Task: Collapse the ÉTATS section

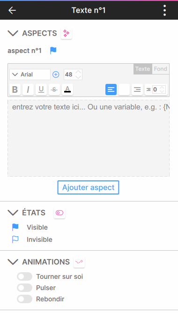Action: click(x=13, y=213)
